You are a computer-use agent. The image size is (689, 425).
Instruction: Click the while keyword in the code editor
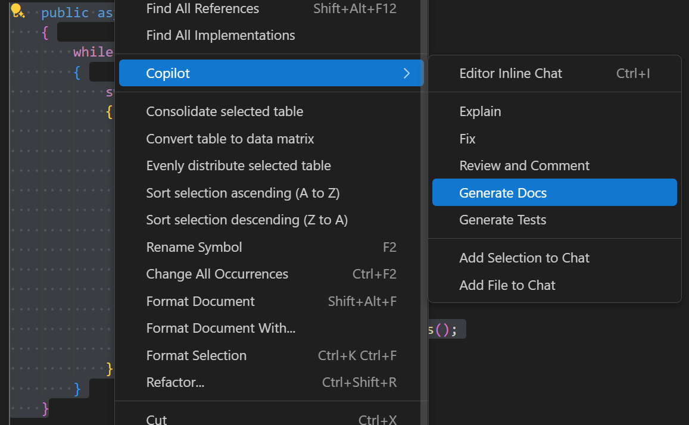point(93,52)
